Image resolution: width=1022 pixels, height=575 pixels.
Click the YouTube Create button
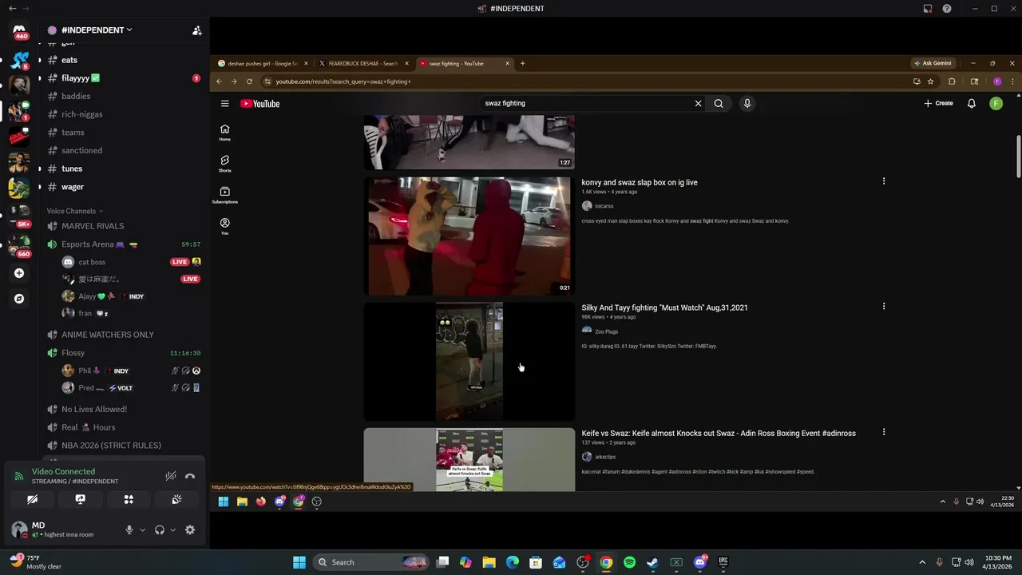(x=938, y=103)
